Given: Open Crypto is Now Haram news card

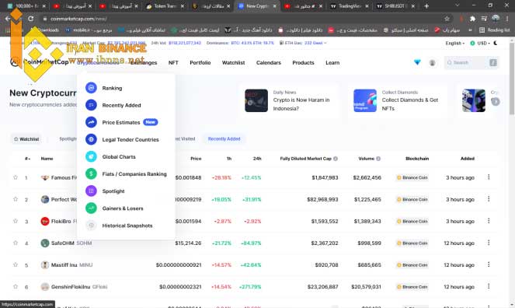Looking at the screenshot, I should [x=290, y=100].
